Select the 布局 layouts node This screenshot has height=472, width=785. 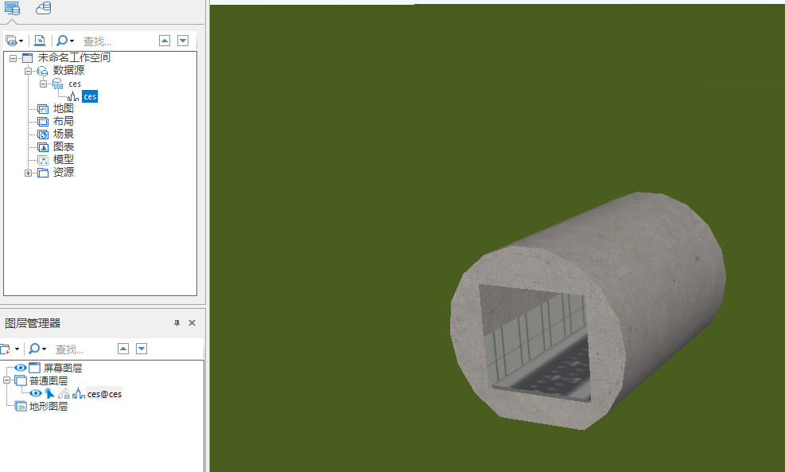pos(64,121)
